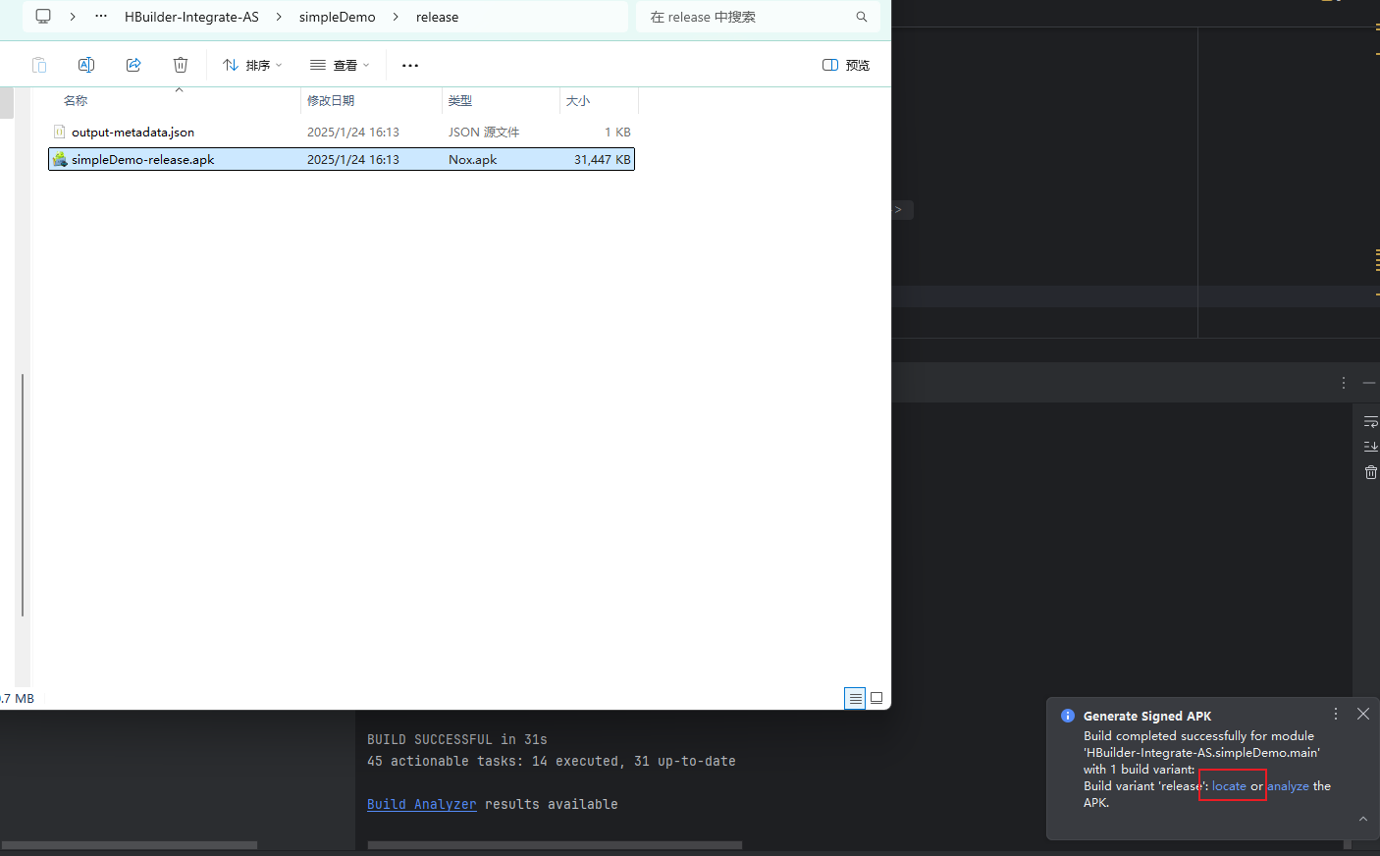Click scroll to end icon in build output
This screenshot has width=1380, height=856.
[x=1371, y=447]
